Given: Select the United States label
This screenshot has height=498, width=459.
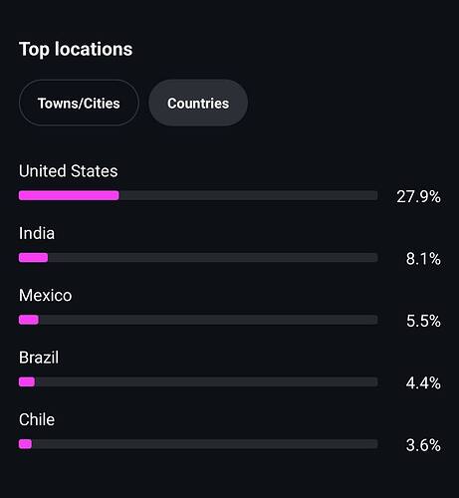Looking at the screenshot, I should [68, 171].
